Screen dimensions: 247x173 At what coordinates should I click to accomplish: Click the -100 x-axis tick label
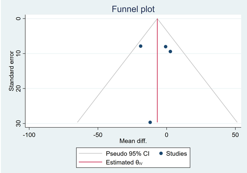[29, 135]
